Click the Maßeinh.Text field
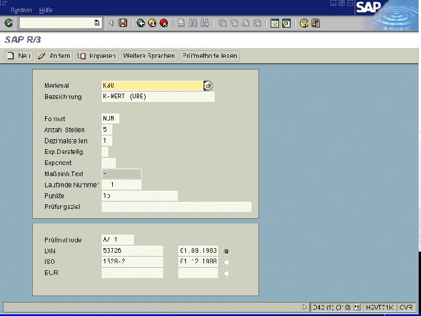 point(122,174)
